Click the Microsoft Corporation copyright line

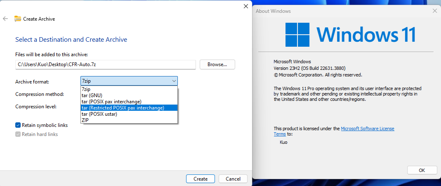pos(318,75)
